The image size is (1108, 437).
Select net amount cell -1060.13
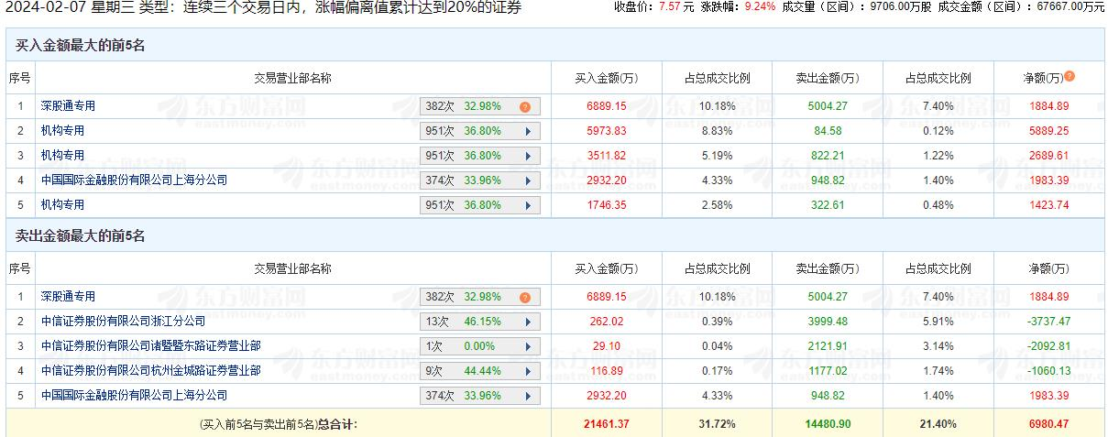coord(1049,371)
